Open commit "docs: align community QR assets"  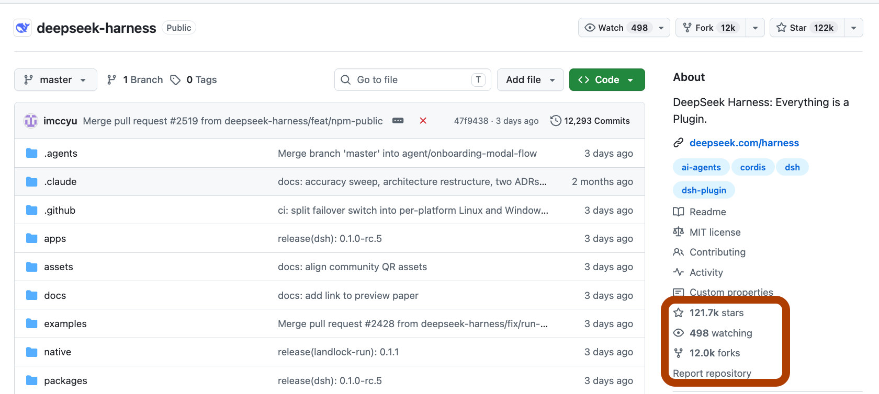[x=352, y=266]
